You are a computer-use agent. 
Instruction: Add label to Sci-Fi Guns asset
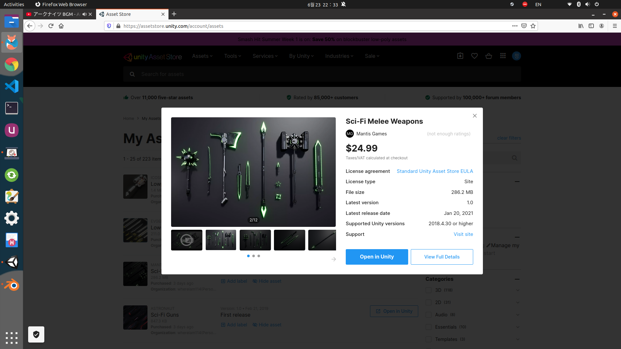pyautogui.click(x=234, y=325)
